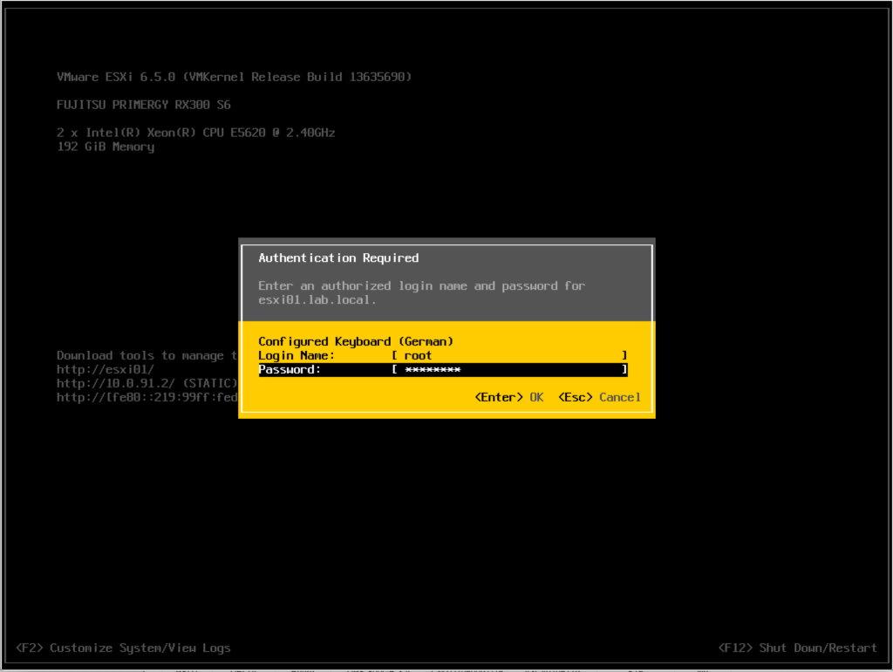Click the 'Intel(R) Xeon(R) CPU E5620' line

(196, 133)
